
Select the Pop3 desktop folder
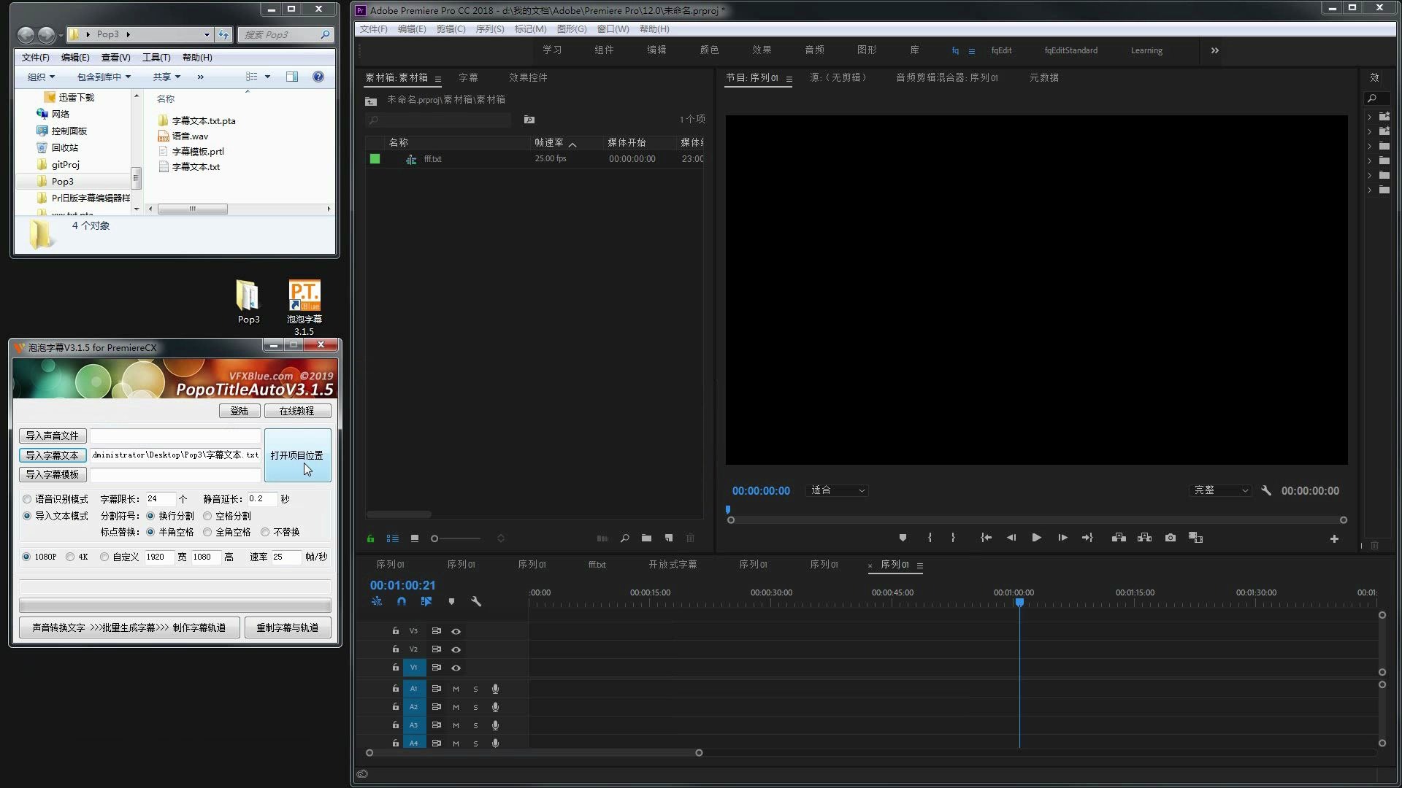coord(248,302)
